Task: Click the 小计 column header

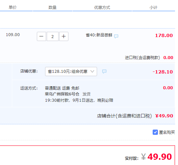Action: 153,8
